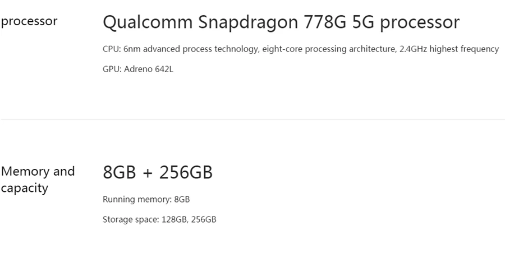Image resolution: width=505 pixels, height=259 pixels.
Task: Click "256GB" in the large memory heading
Action: click(x=186, y=172)
